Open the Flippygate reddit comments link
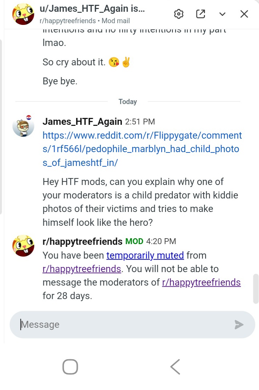 pos(142,149)
